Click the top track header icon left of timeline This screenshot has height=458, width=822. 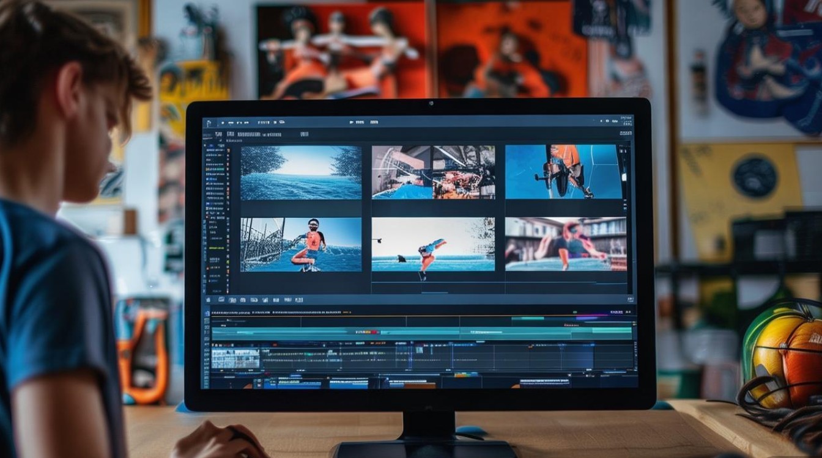(207, 313)
